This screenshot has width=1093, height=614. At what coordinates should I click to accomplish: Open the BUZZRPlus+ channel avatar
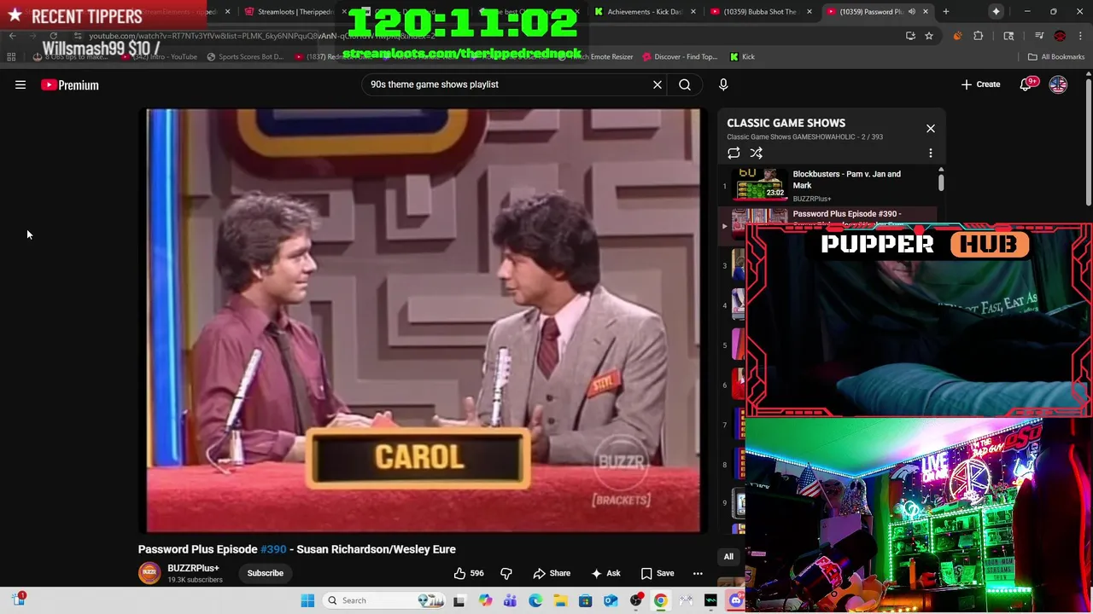click(x=149, y=573)
